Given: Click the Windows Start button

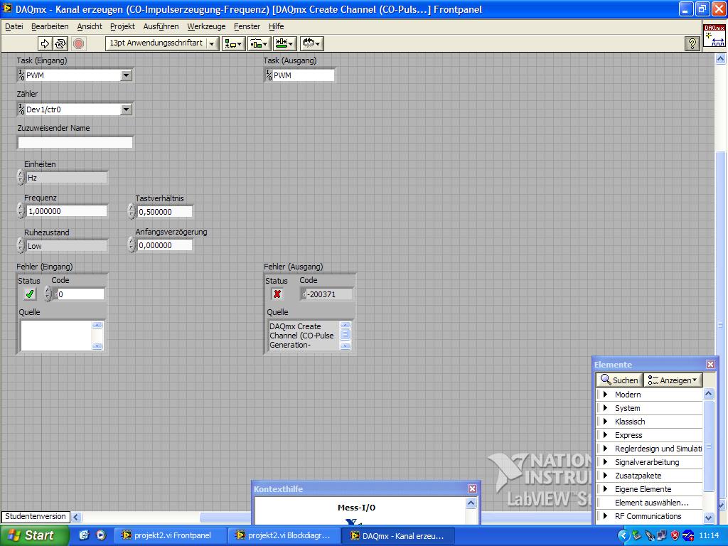Looking at the screenshot, I should pyautogui.click(x=34, y=535).
